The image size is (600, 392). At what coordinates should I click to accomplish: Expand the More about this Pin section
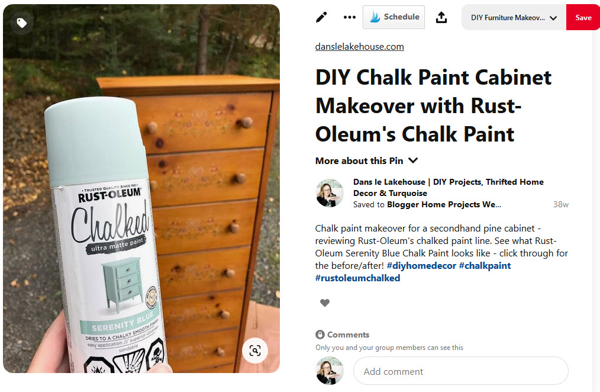[x=366, y=161]
